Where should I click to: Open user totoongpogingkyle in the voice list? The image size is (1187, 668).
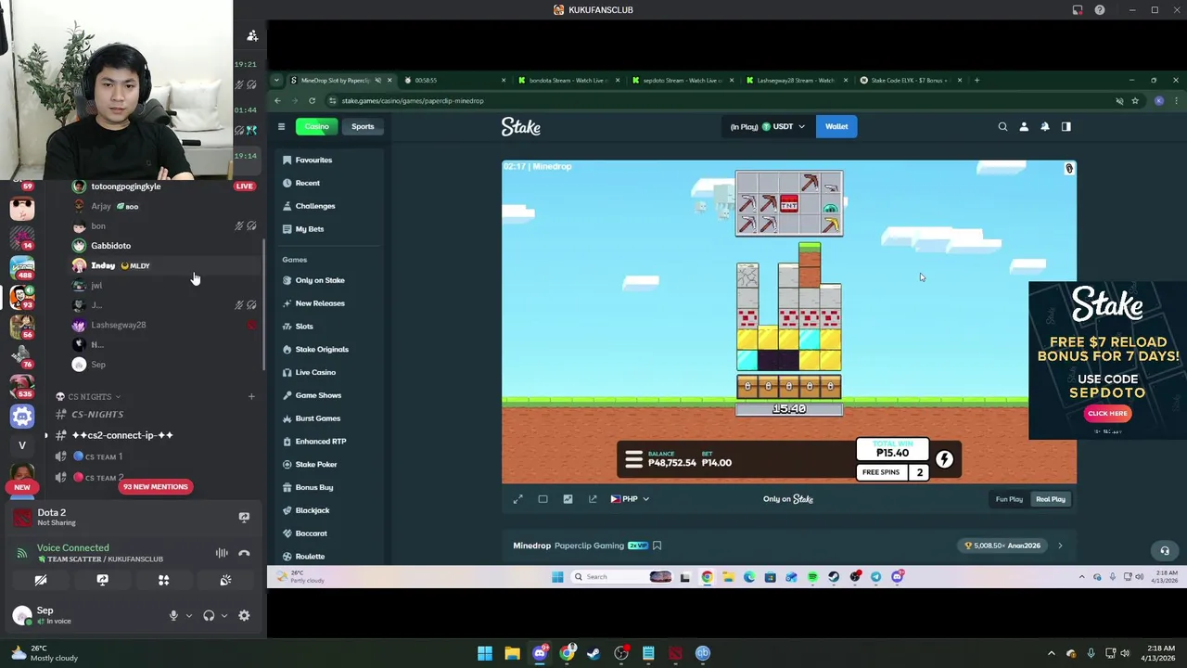coord(125,186)
